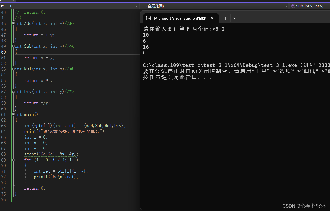The height and width of the screenshot is (211, 330).
Task: Click line number 76 in the gutter
Action: pos(3,199)
